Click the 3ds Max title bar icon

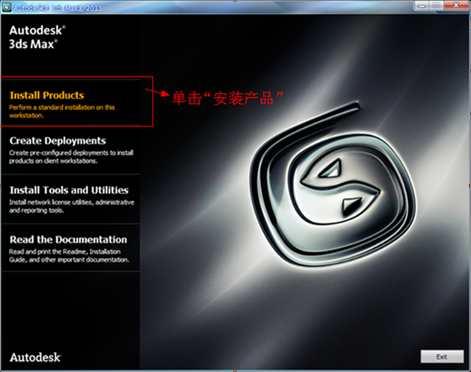coord(7,7)
